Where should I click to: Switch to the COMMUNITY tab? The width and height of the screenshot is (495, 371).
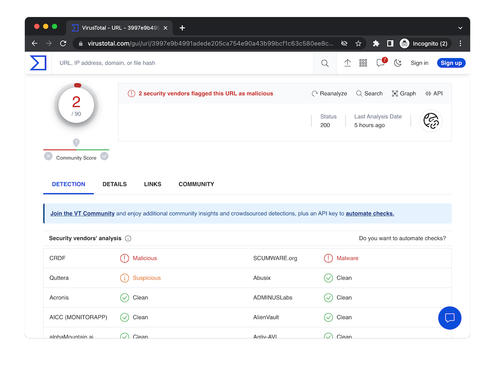[x=196, y=184]
